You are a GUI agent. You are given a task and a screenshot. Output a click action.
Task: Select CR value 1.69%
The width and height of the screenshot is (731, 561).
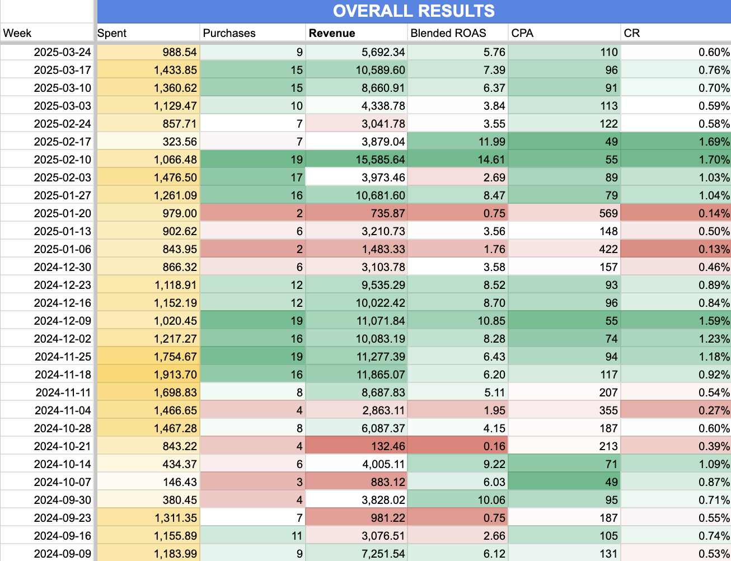(676, 142)
